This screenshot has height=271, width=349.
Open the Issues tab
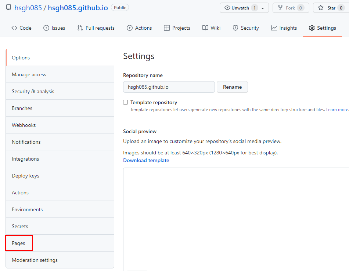click(x=54, y=28)
